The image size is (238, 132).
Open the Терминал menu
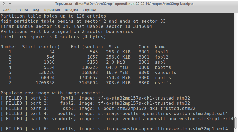(x=52, y=10)
